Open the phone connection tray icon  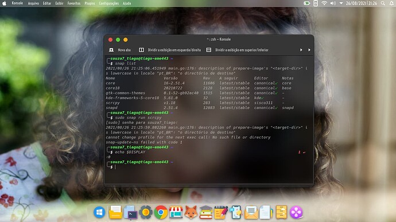316,3
